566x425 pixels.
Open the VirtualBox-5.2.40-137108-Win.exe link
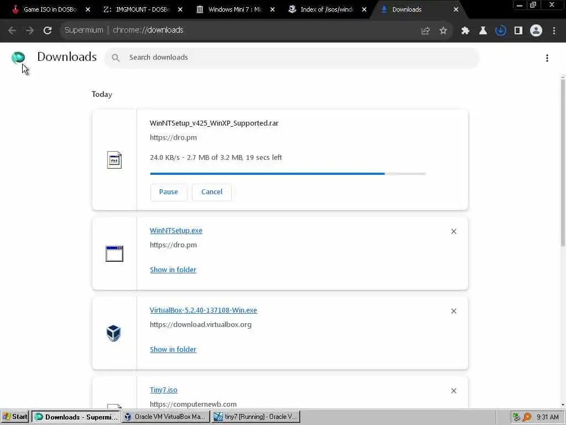pos(203,310)
